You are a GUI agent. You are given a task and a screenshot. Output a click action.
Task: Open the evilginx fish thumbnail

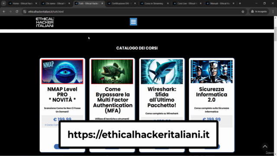(x=112, y=71)
